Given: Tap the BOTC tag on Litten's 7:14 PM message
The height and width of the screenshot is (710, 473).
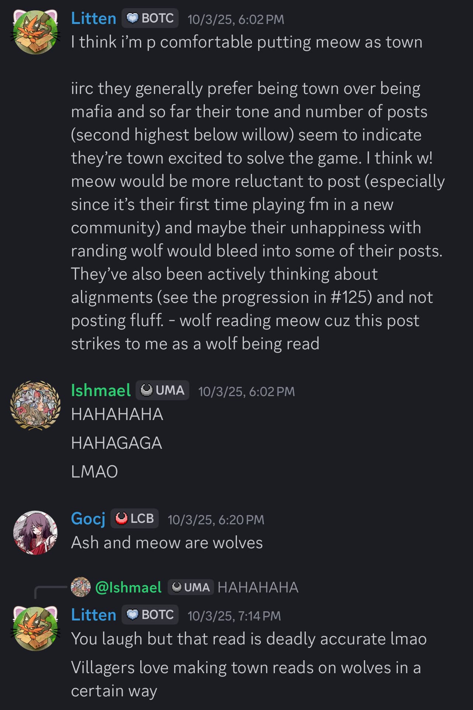Looking at the screenshot, I should (150, 615).
